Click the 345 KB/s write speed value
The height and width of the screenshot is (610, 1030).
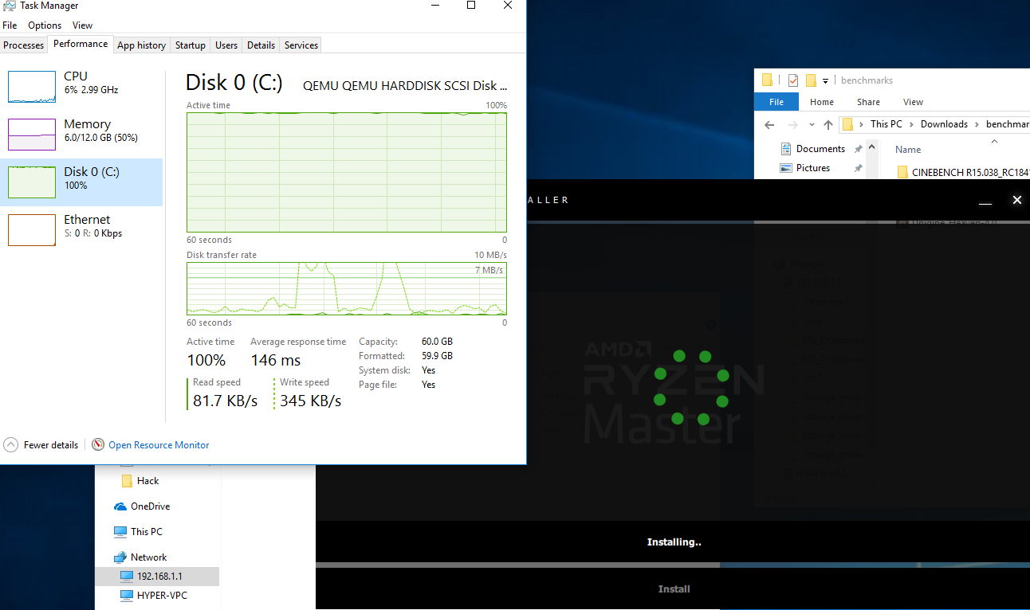[310, 401]
